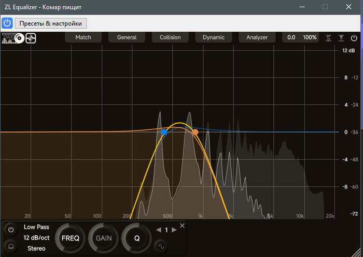This screenshot has width=363, height=257.
Task: Open the Stereo mode dropdown
Action: pyautogui.click(x=36, y=248)
